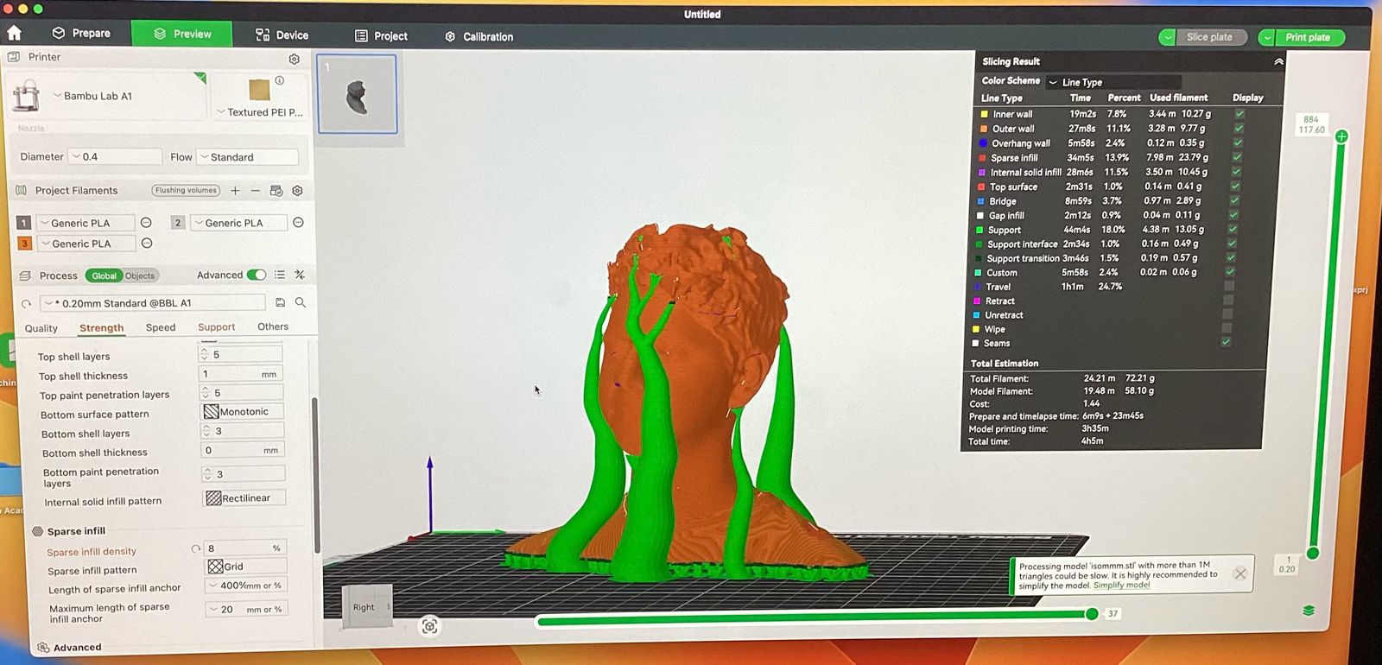Toggle Sparse infill display checkbox
Image resolution: width=1382 pixels, height=665 pixels.
(1237, 157)
